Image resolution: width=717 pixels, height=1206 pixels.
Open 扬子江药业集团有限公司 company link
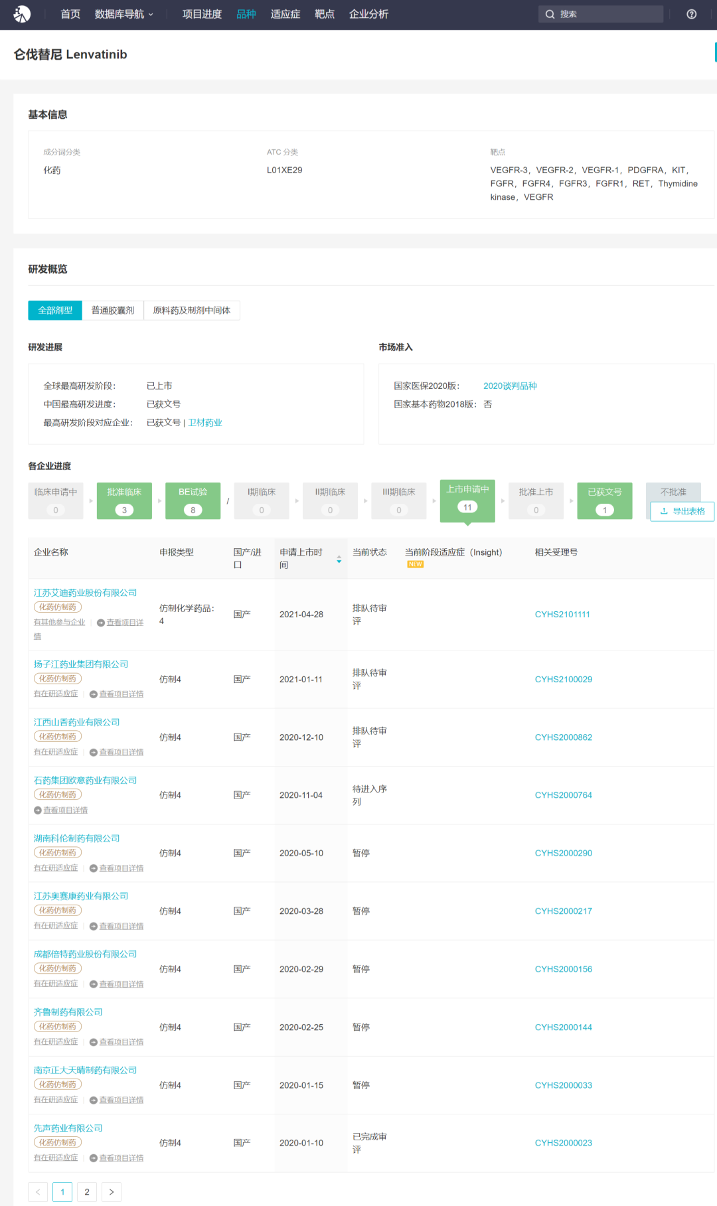pyautogui.click(x=81, y=664)
